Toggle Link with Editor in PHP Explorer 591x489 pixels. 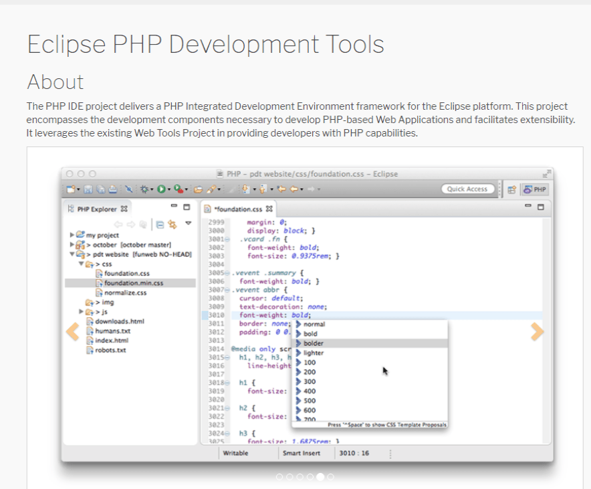172,225
